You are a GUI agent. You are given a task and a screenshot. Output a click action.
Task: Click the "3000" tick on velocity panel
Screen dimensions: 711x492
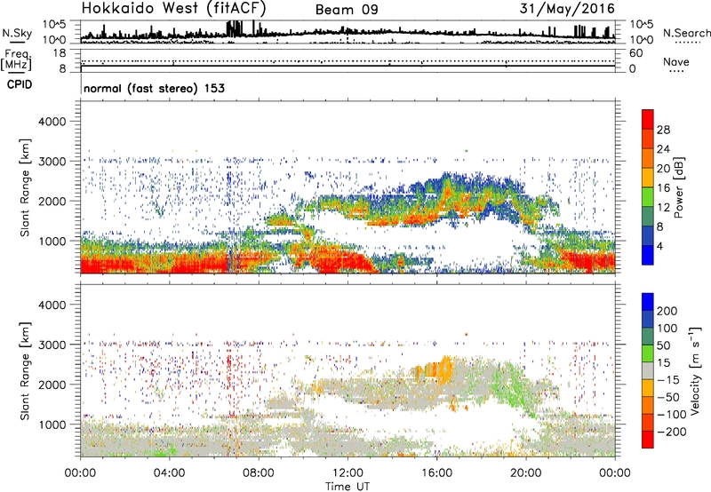[x=52, y=345]
